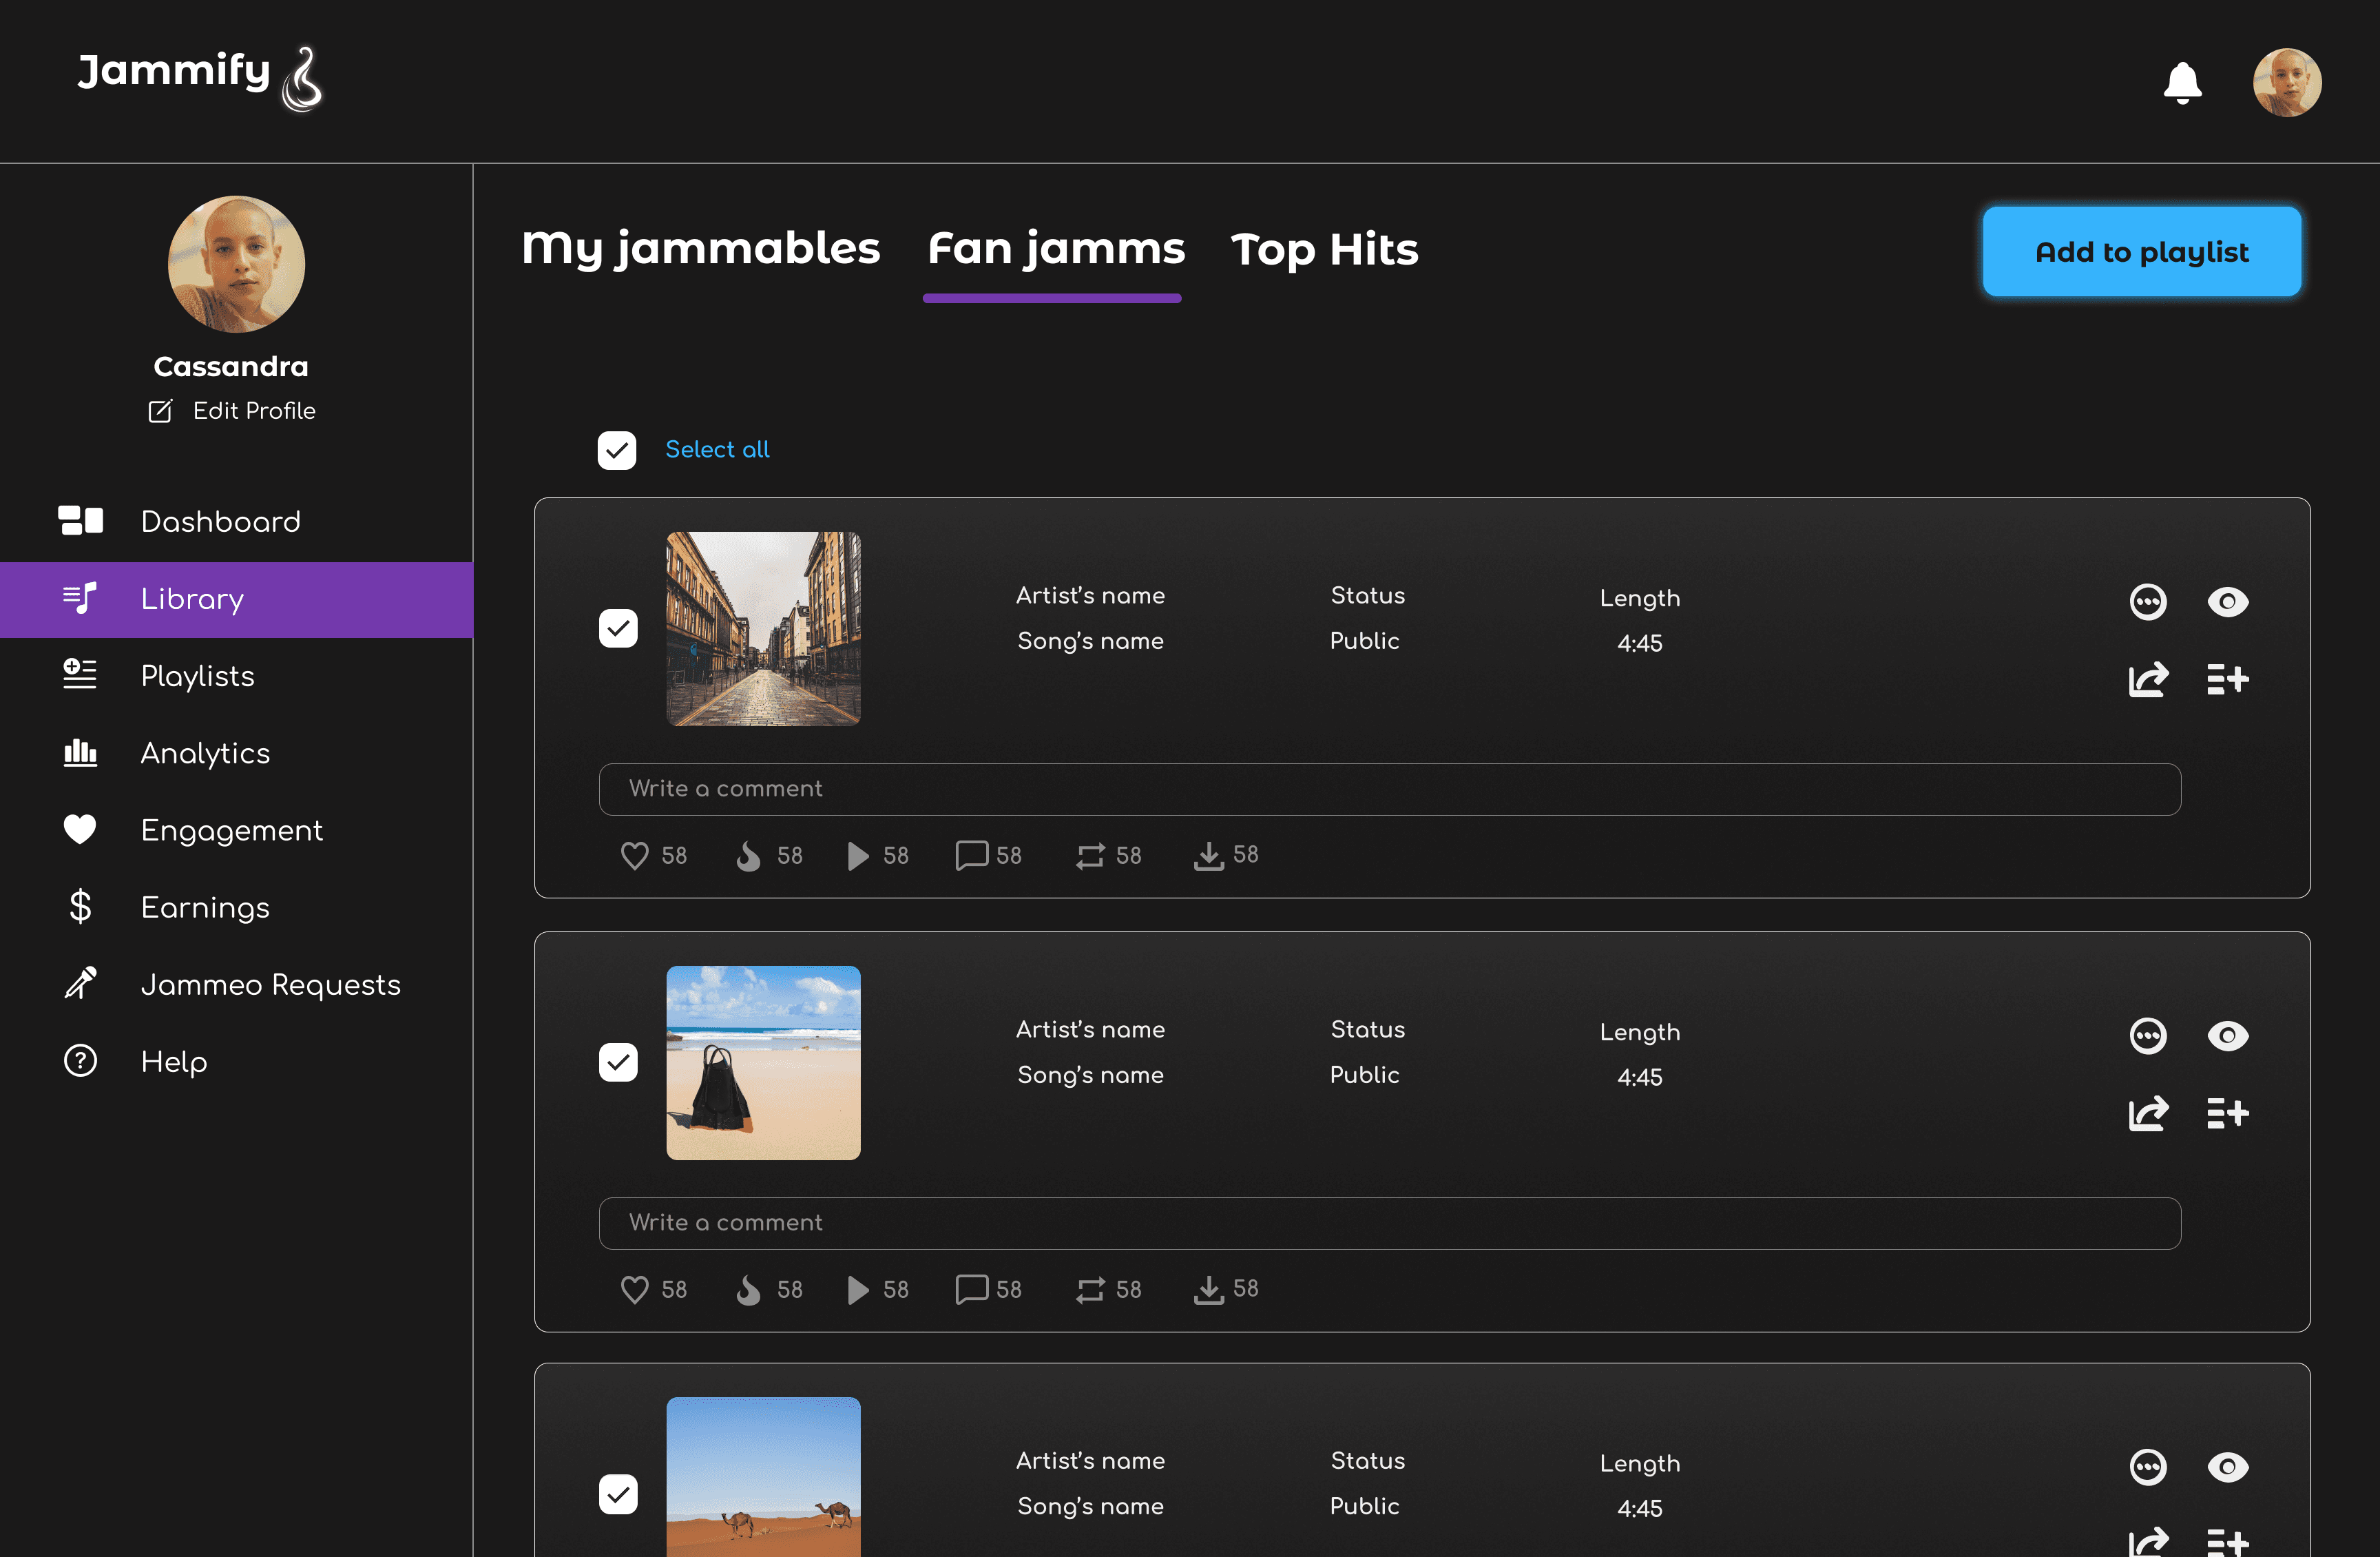Click the Cassandra profile name
Viewport: 2380px width, 1557px height.
point(231,367)
